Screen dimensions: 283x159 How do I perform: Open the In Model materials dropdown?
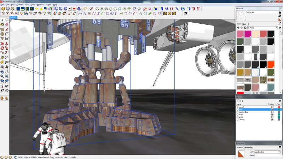(x=276, y=28)
